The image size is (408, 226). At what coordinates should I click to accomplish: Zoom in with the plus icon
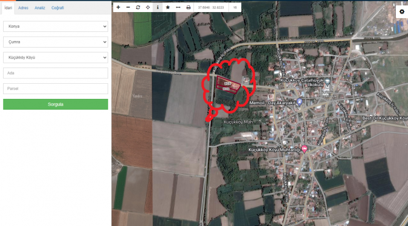click(118, 7)
